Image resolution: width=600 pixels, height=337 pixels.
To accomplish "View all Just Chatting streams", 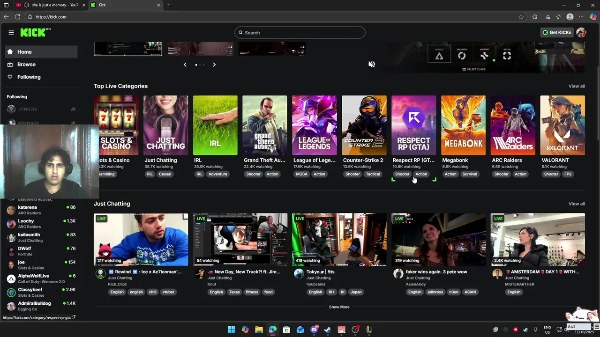I will tap(577, 204).
